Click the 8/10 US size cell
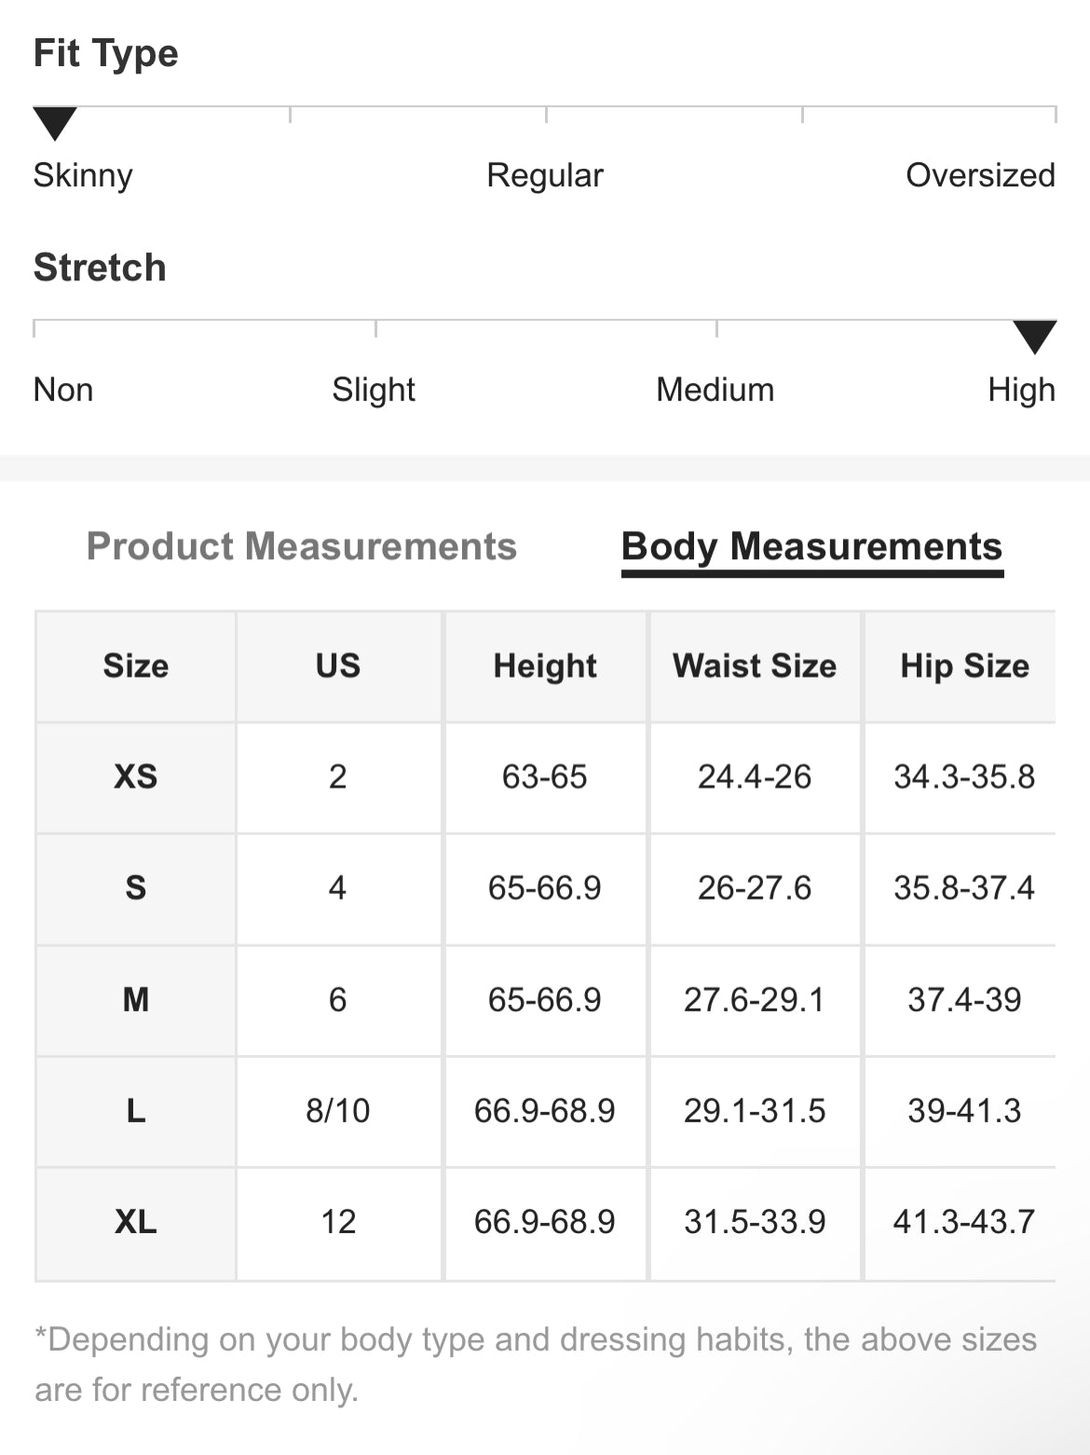This screenshot has height=1455, width=1090. [x=337, y=1110]
